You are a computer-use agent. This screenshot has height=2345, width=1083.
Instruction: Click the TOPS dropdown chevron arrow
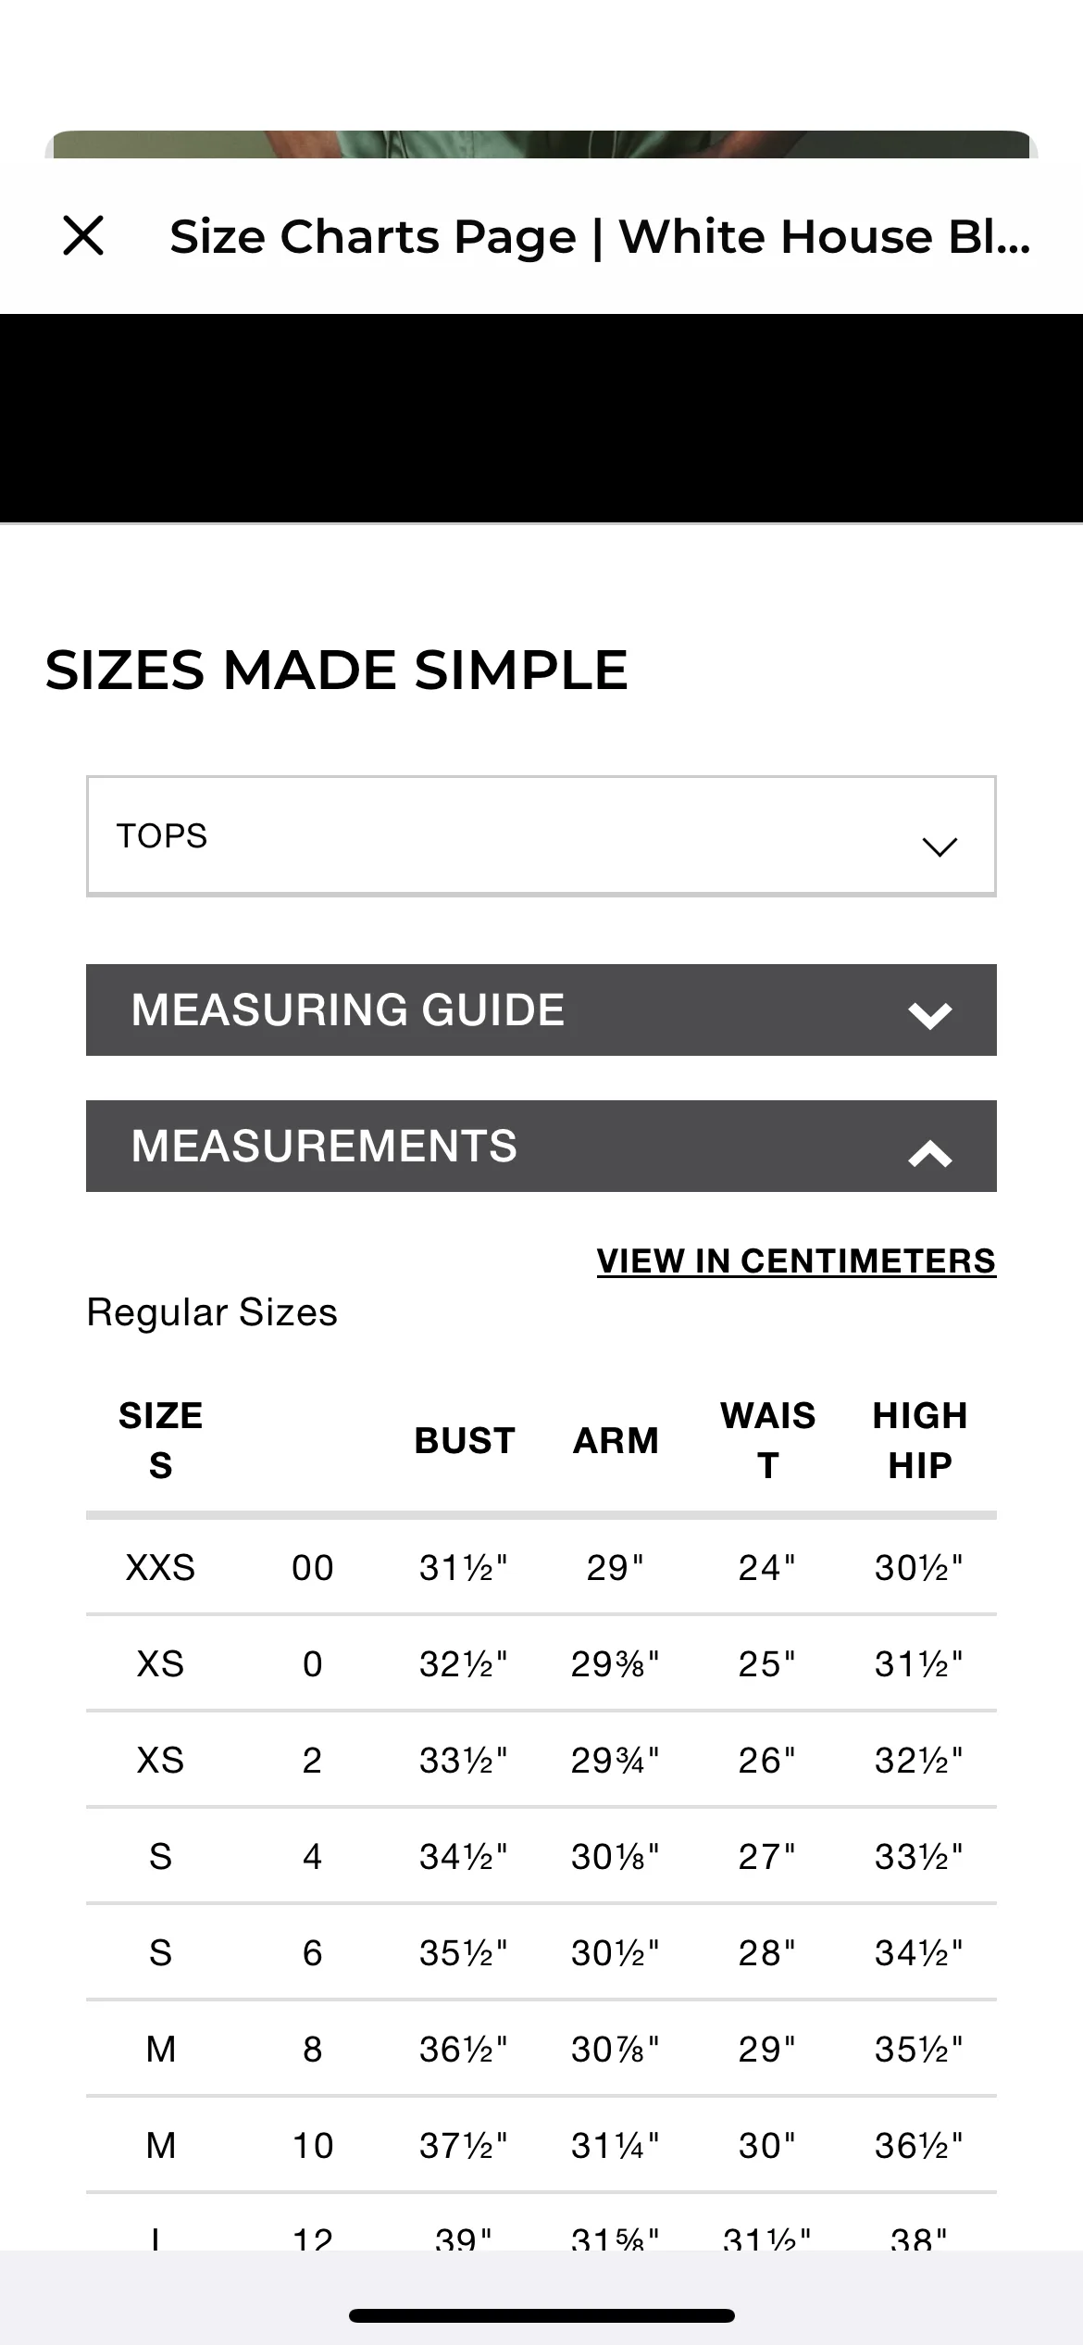940,846
